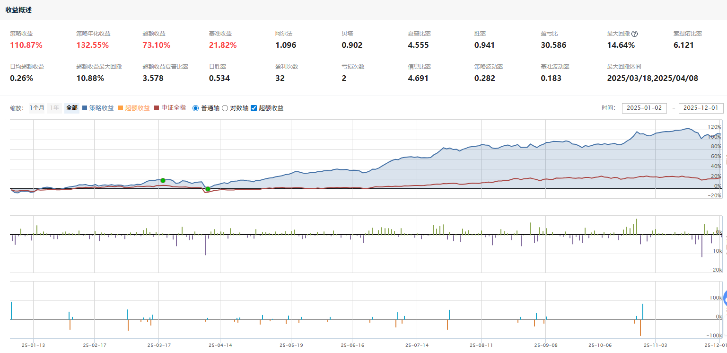This screenshot has height=353, width=727.
Task: Click the 胜率 value 0.941
Action: tap(484, 45)
